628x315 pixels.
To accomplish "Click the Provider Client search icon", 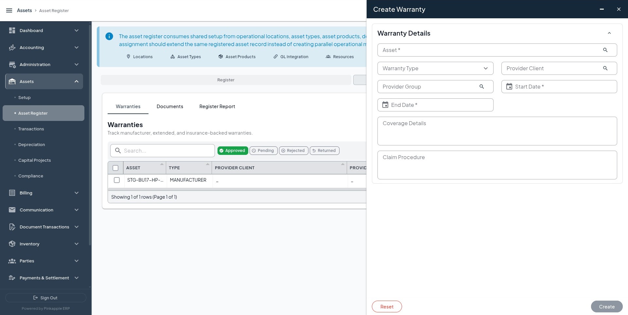I will pos(605,68).
